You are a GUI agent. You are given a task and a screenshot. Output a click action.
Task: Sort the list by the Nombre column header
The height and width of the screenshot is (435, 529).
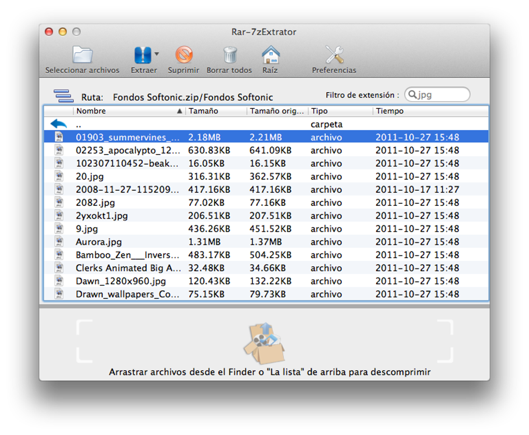pyautogui.click(x=129, y=111)
